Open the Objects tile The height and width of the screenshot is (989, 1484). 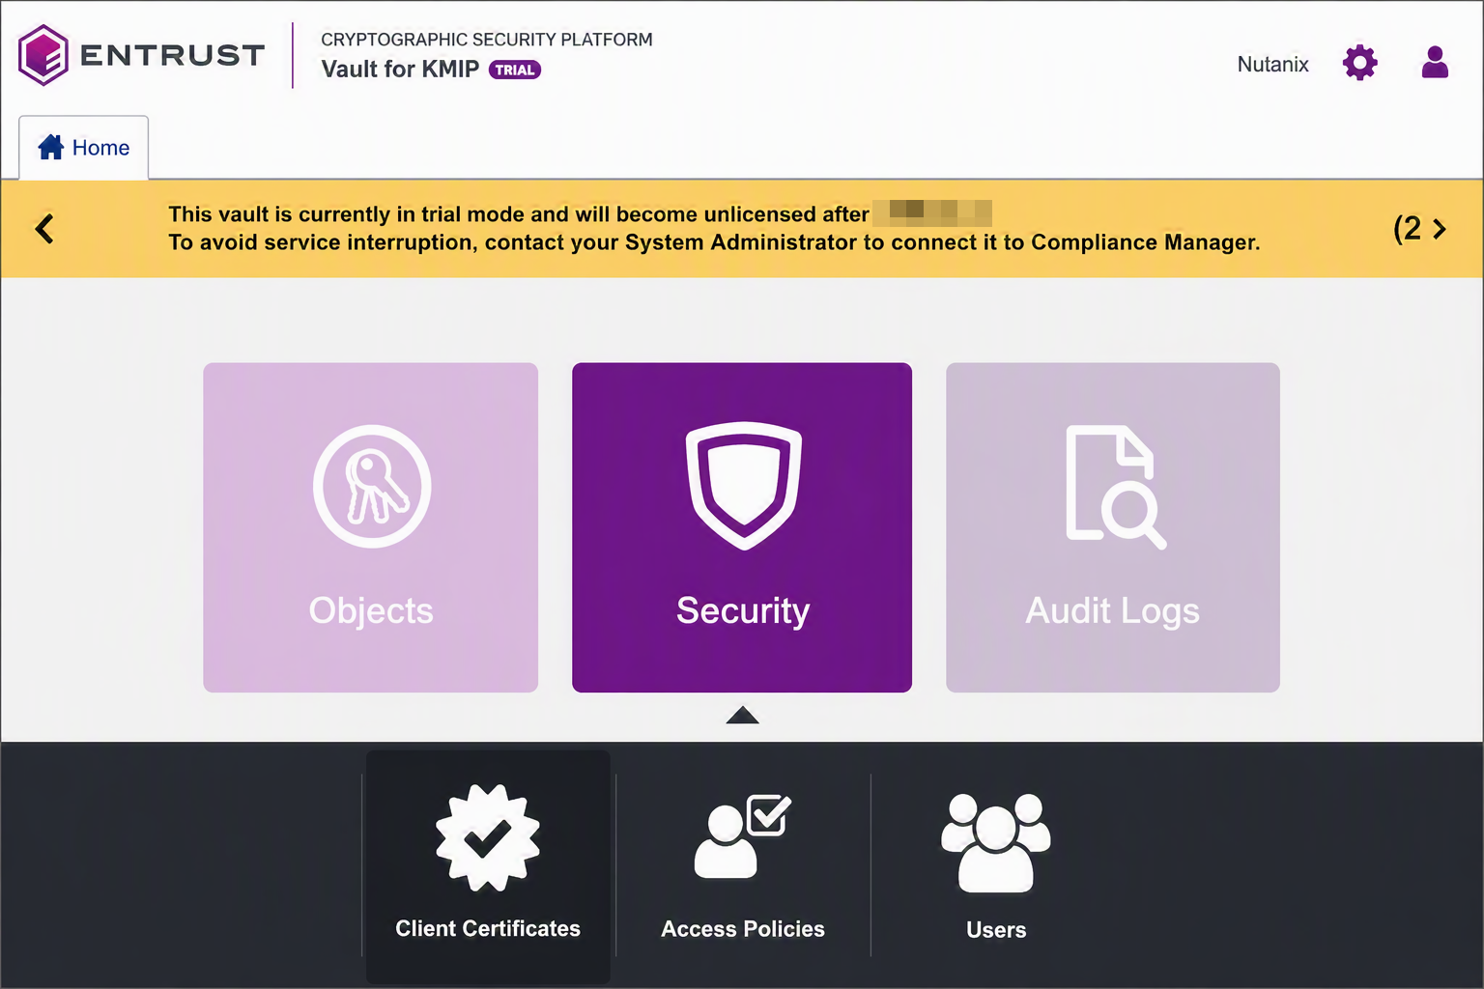[370, 527]
